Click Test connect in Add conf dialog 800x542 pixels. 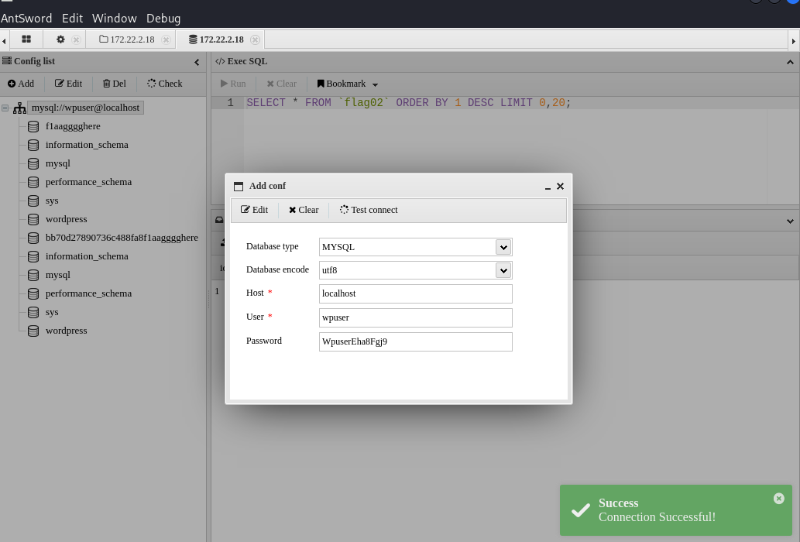(369, 210)
